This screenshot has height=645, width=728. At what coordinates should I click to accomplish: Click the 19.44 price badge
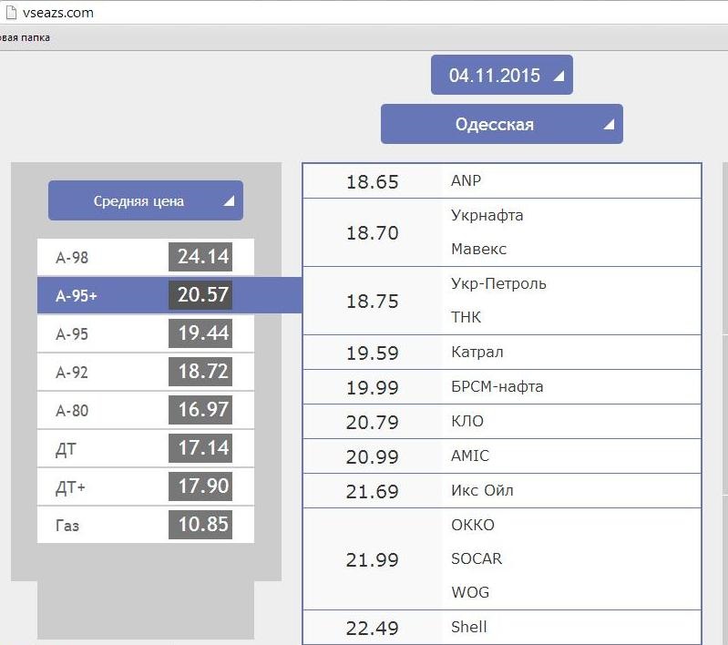[200, 333]
